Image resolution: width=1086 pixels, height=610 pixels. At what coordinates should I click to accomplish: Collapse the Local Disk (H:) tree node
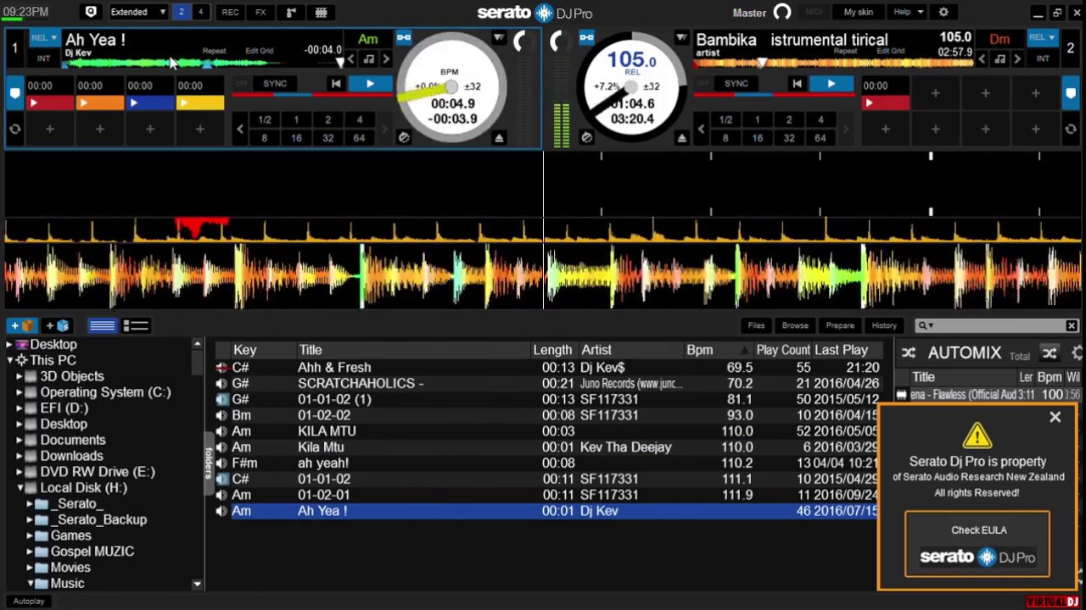(x=20, y=488)
